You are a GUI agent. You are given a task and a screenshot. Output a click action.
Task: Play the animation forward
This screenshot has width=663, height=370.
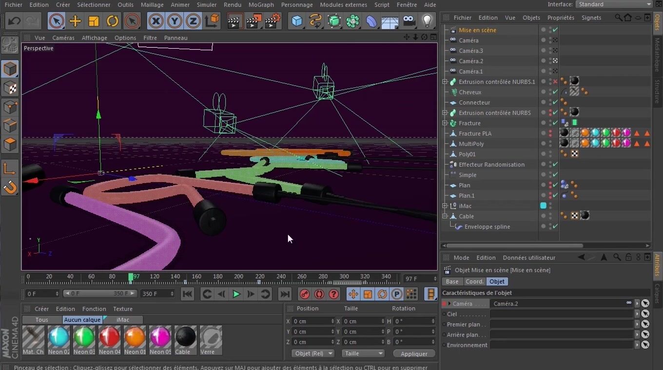click(x=236, y=294)
